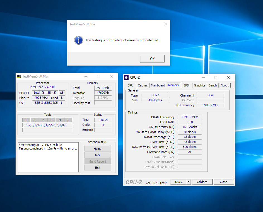Screen dimensions: 263x212
Task: Select test number 0 box
Action: click(26, 120)
